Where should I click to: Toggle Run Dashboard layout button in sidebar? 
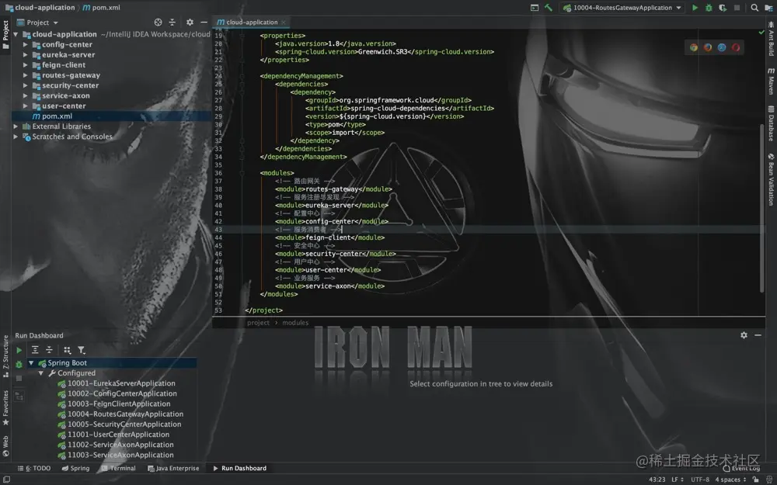pyautogui.click(x=19, y=396)
